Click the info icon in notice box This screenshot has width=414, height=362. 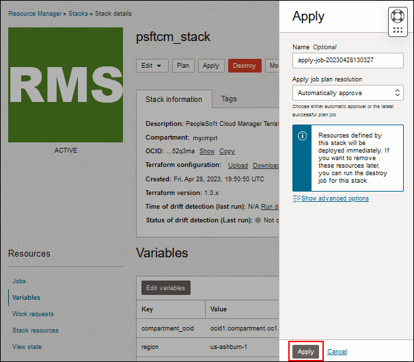pyautogui.click(x=302, y=136)
